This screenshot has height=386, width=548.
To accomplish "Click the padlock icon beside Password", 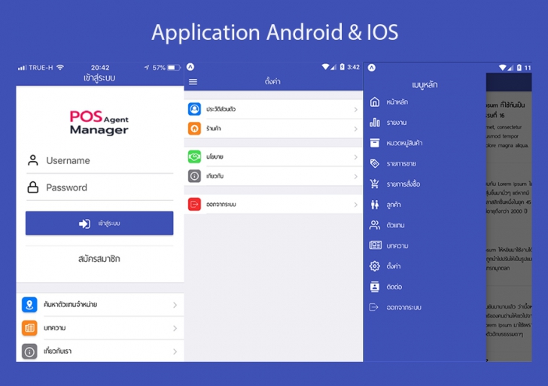I will [33, 187].
